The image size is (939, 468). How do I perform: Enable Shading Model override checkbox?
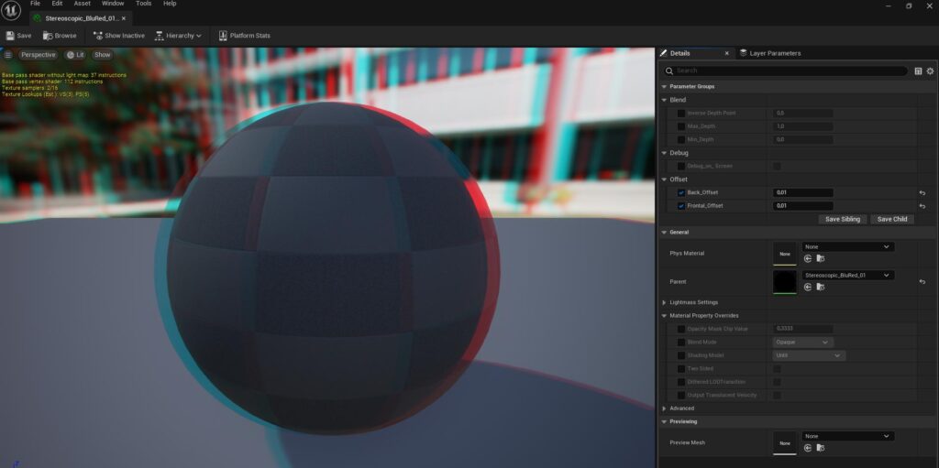click(681, 355)
